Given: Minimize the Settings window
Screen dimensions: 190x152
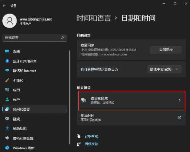Looking at the screenshot, I should 164,4.
